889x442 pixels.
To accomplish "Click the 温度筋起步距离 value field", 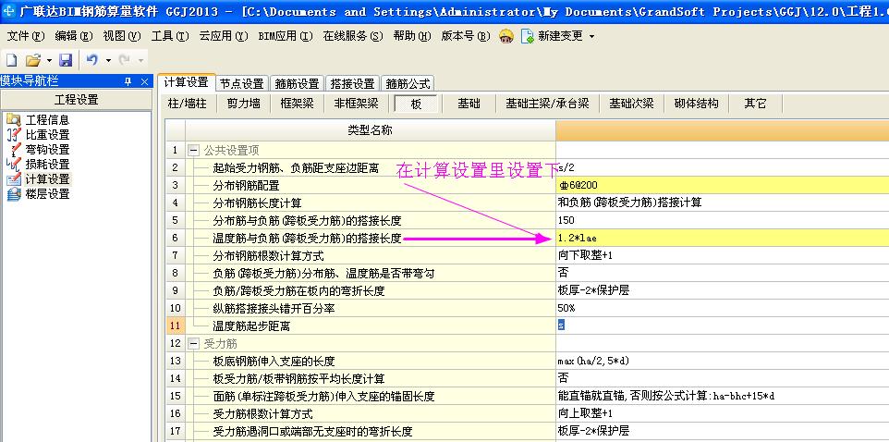I will [723, 326].
